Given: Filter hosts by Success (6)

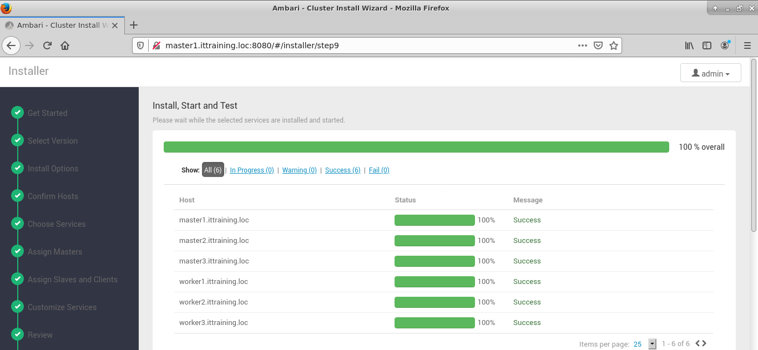Looking at the screenshot, I should coord(342,170).
